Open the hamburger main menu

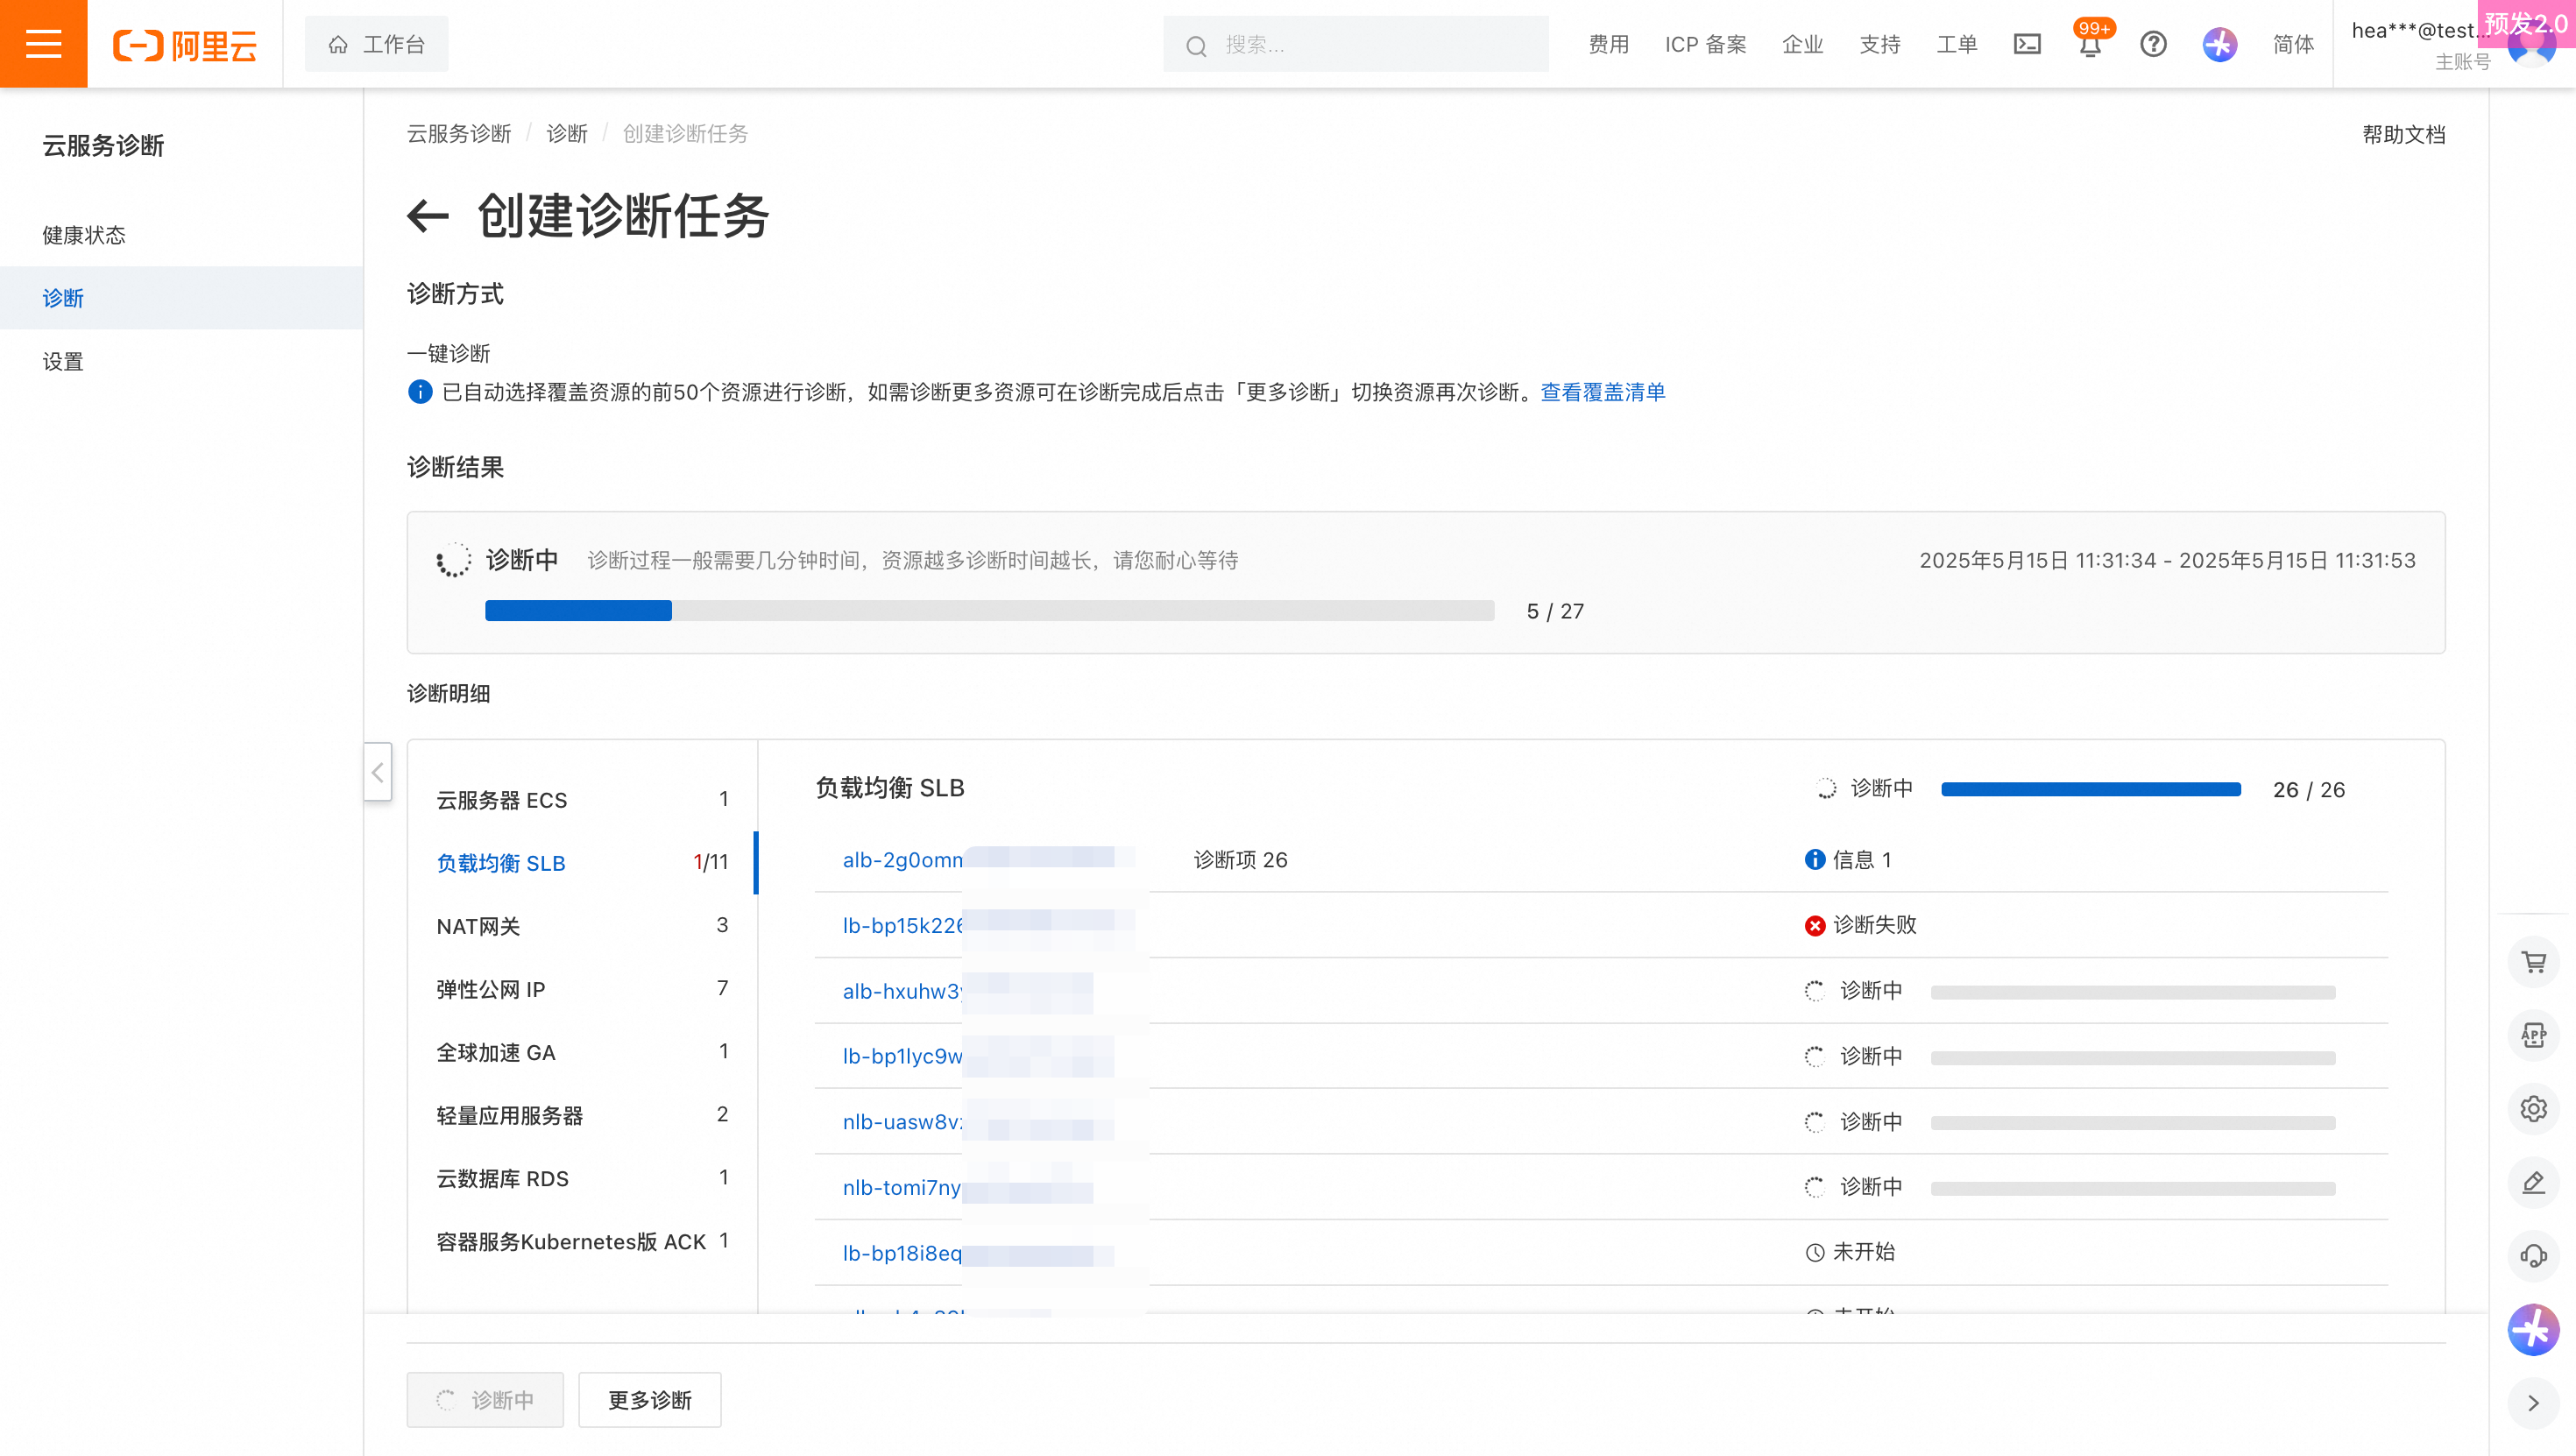(43, 44)
